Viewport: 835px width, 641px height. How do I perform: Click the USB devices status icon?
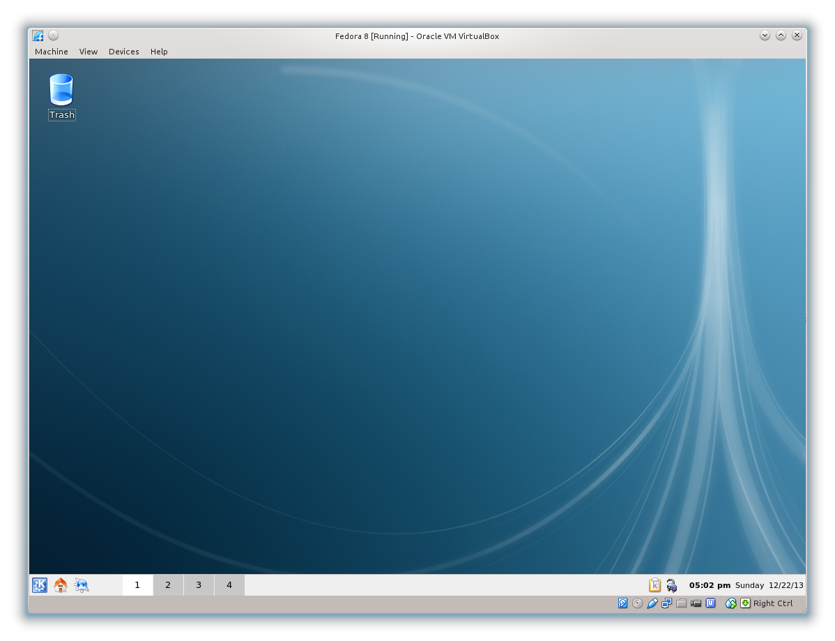(x=652, y=603)
